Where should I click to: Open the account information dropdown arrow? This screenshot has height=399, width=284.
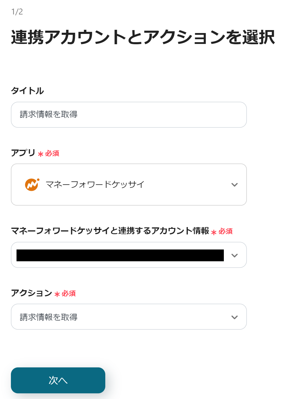tap(234, 255)
